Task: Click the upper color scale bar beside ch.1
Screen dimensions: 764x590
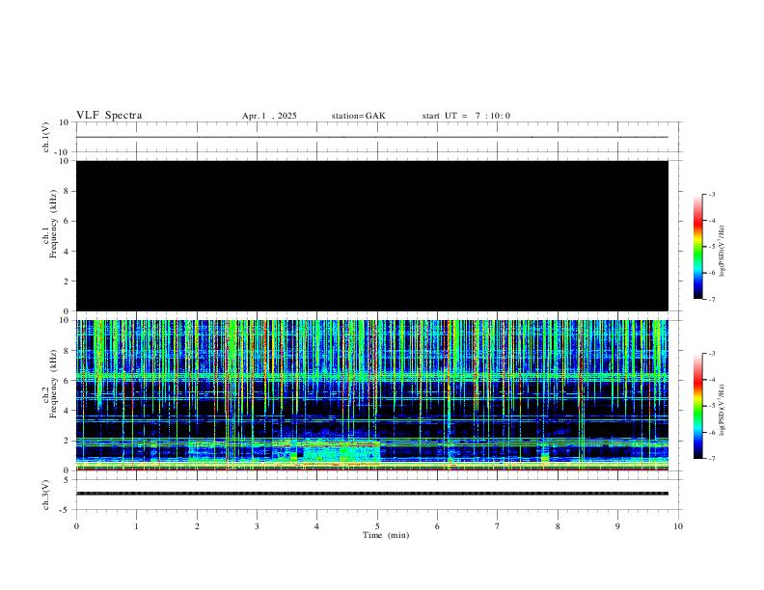Action: coord(698,247)
